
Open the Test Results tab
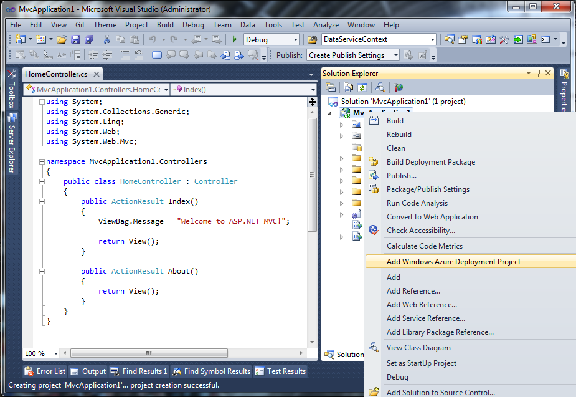pyautogui.click(x=280, y=371)
